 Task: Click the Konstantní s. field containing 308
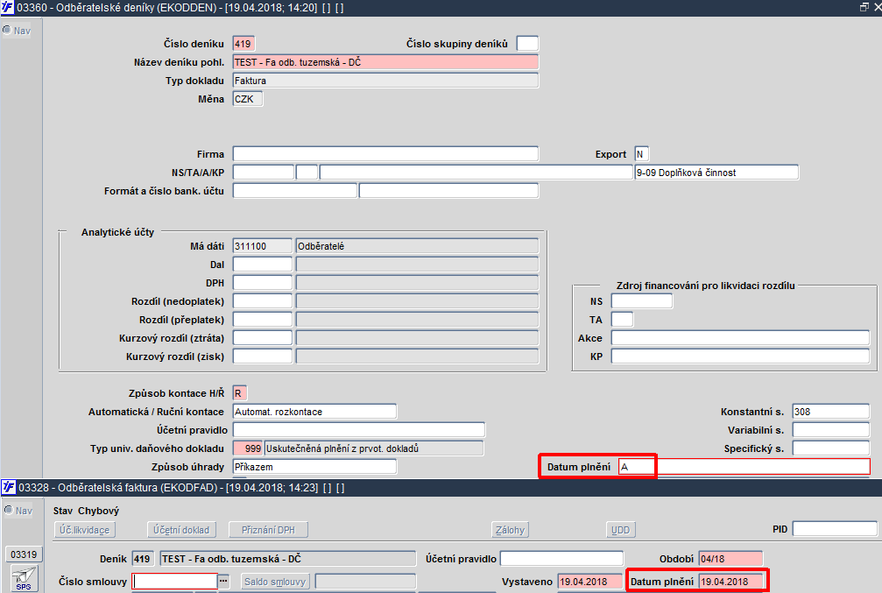(x=831, y=412)
